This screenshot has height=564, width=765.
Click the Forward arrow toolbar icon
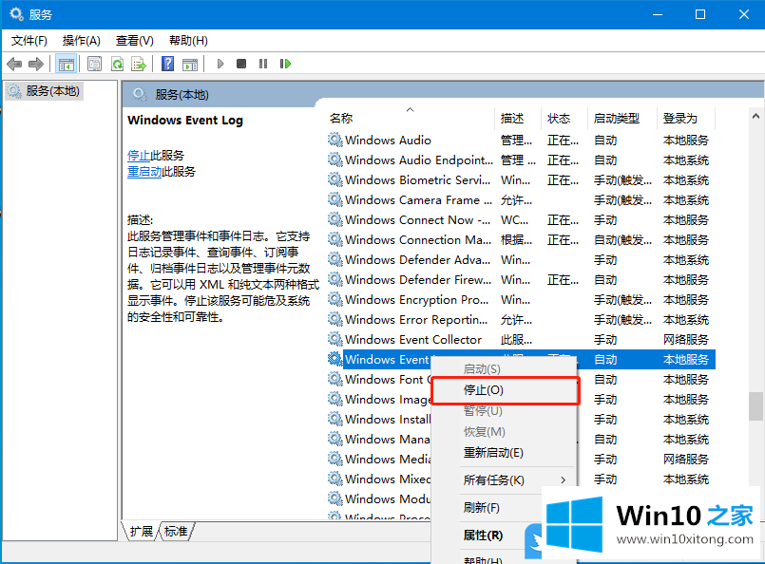pos(36,64)
